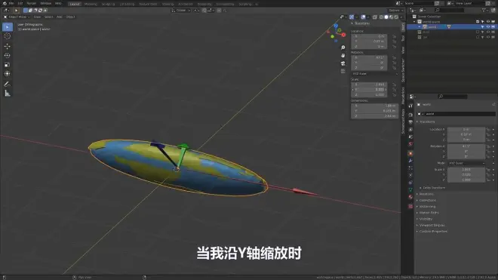
Task: Click Location Y field in properties
Action: click(x=466, y=134)
